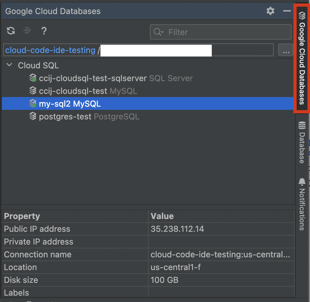This screenshot has height=302, width=310.
Task: Collapse the Cloud SQL tree node
Action: [x=9, y=64]
